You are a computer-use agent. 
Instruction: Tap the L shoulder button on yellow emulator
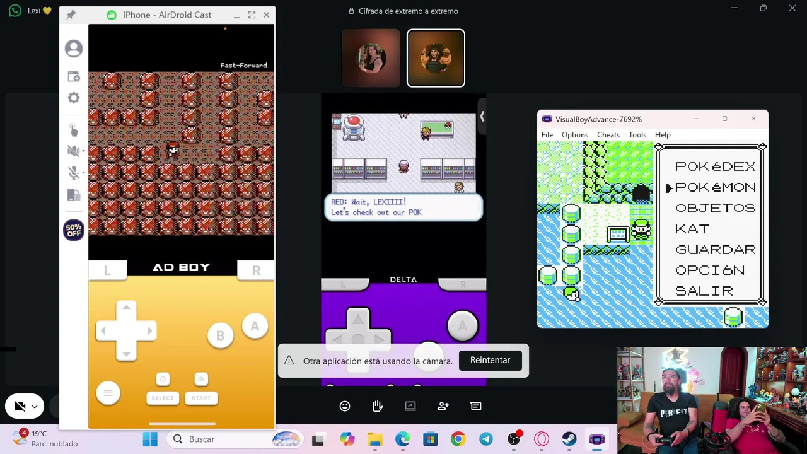[x=107, y=271]
